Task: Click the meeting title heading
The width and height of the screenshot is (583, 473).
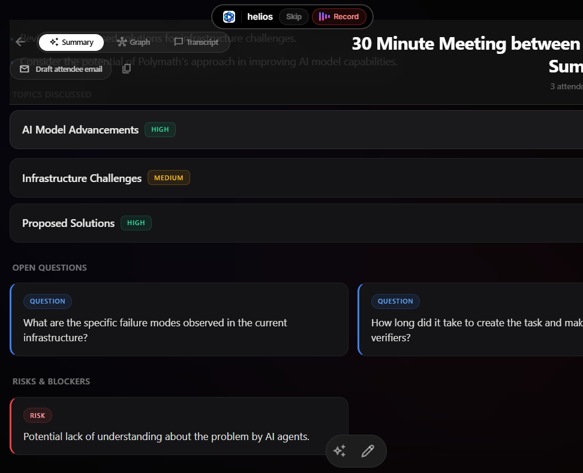Action: tap(467, 55)
